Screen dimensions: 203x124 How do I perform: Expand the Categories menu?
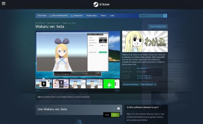pyautogui.click(x=78, y=16)
